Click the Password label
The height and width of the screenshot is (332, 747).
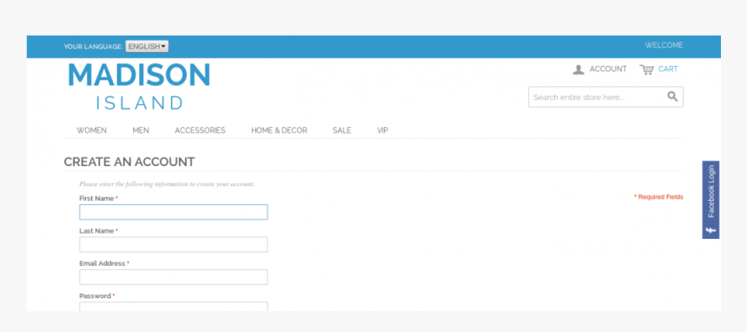(x=96, y=295)
